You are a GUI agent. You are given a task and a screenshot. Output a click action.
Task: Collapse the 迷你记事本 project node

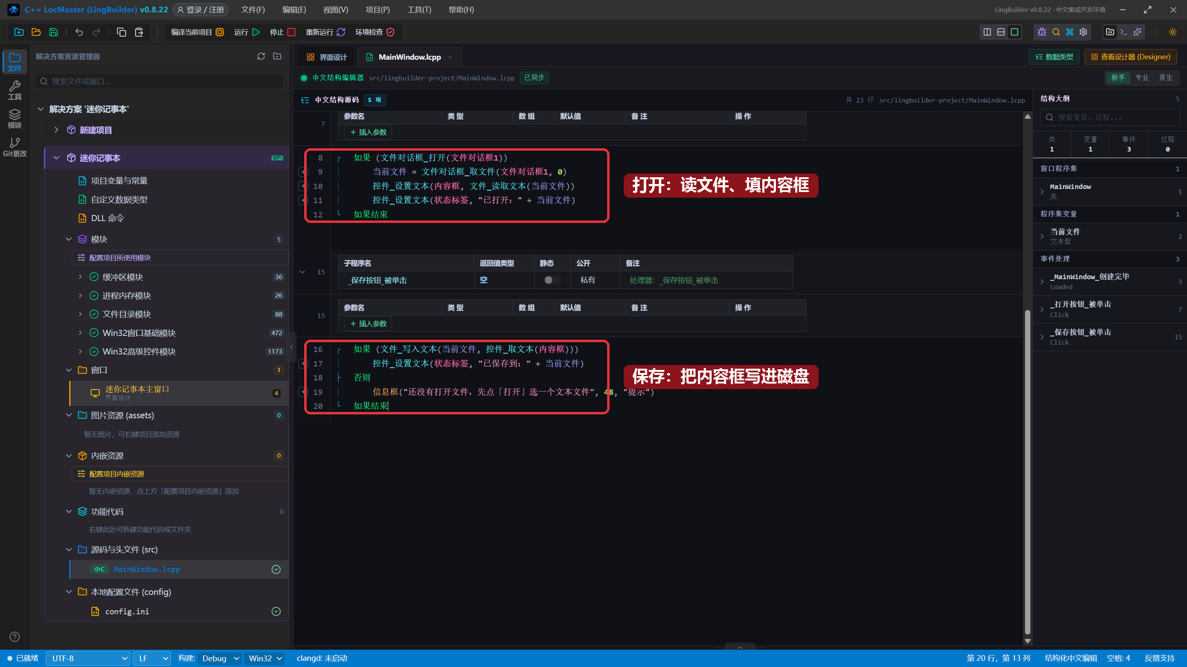tap(56, 158)
